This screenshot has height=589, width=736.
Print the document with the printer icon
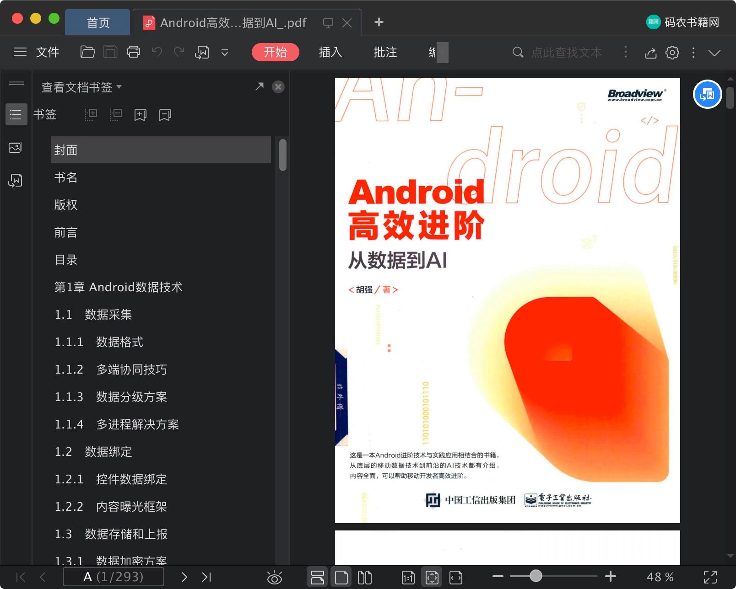tap(134, 52)
